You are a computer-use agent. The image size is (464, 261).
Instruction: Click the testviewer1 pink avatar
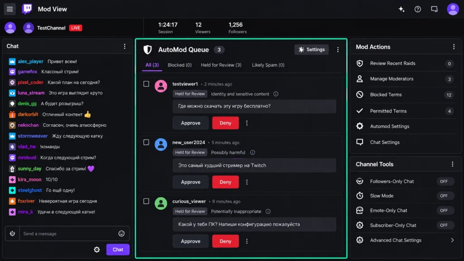click(161, 86)
